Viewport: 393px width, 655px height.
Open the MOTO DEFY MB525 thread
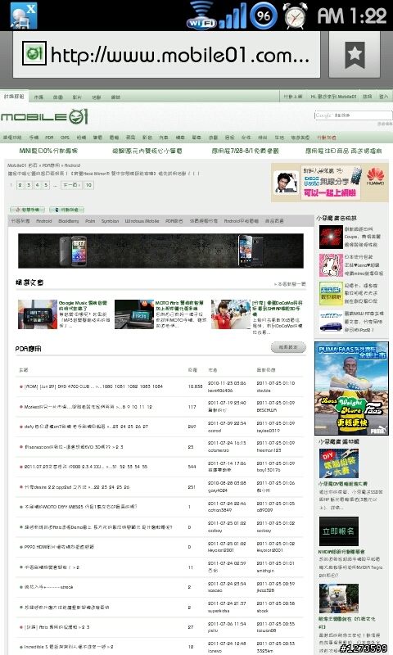80,507
